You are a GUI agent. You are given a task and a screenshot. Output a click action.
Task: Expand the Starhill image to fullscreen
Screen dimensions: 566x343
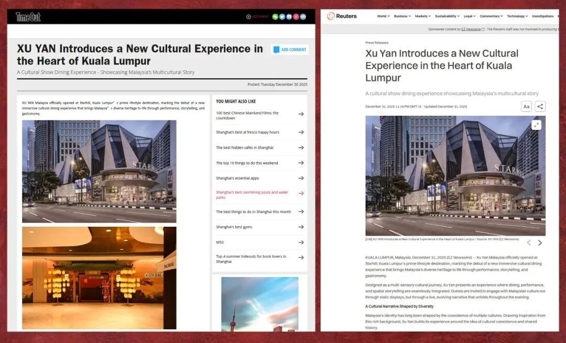coord(536,125)
